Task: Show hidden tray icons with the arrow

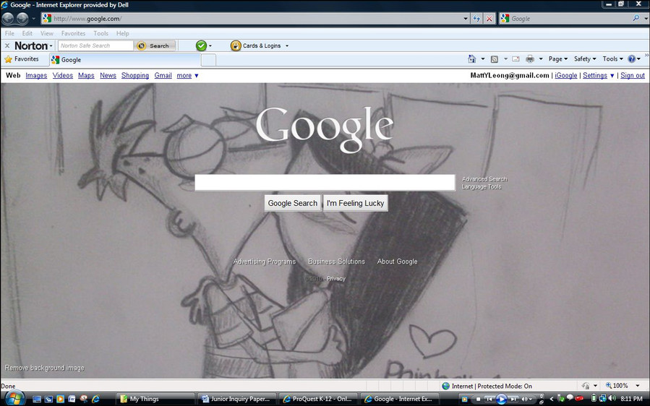Action: [552, 399]
